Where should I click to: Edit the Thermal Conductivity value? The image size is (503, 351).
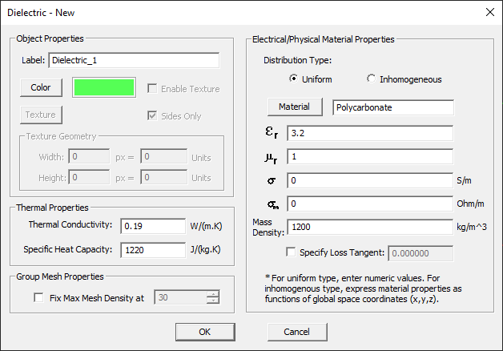(153, 225)
